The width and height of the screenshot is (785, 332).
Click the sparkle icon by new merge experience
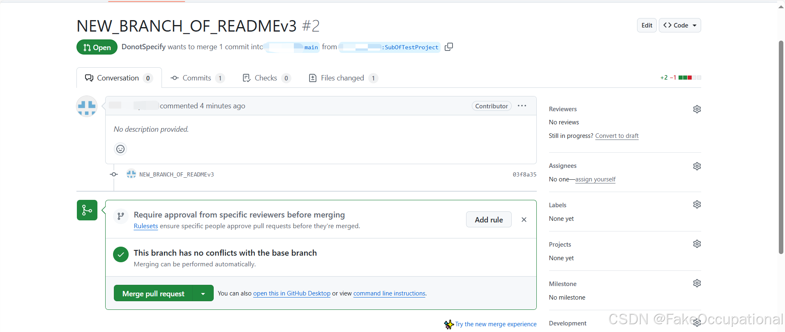[x=449, y=325]
